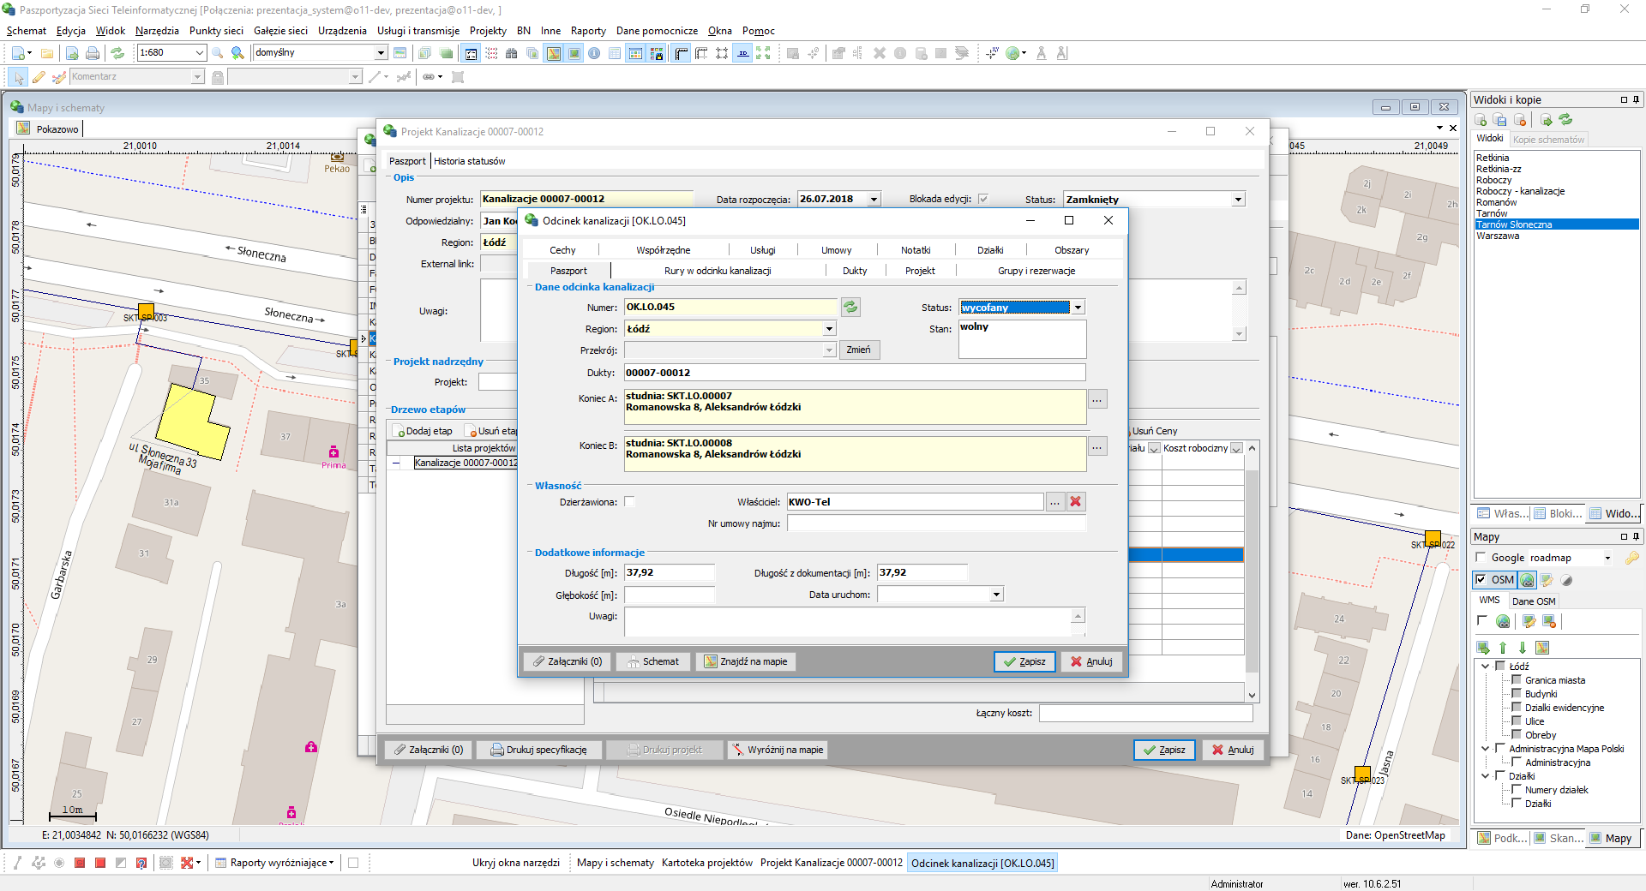1646x891 pixels.
Task: Click Znajdź na mapie button
Action: (745, 661)
